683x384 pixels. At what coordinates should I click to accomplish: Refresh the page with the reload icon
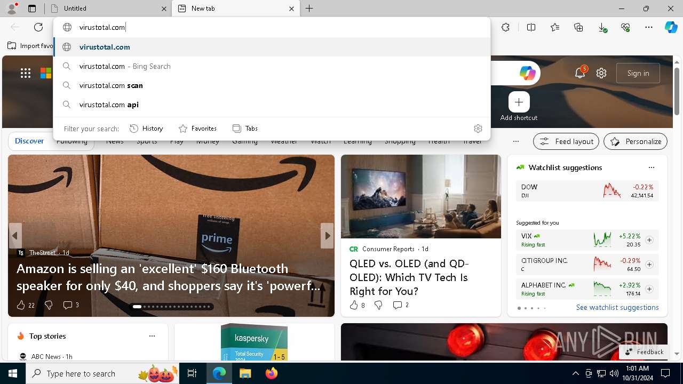38,27
